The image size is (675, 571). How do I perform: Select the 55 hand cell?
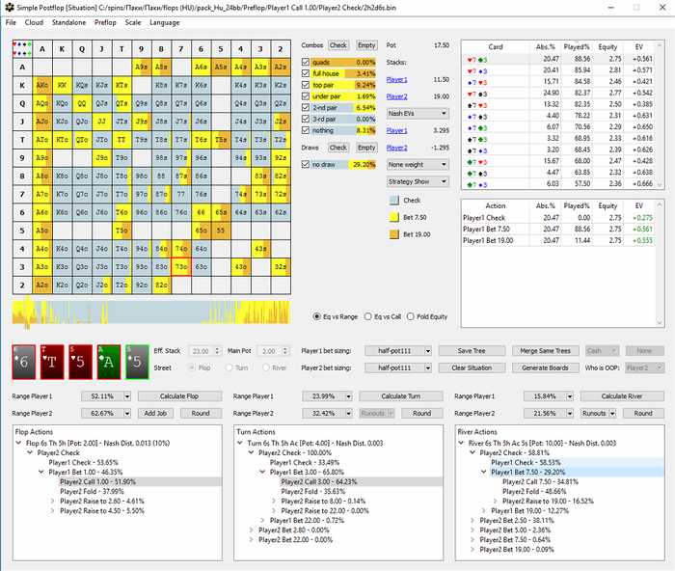coord(221,230)
